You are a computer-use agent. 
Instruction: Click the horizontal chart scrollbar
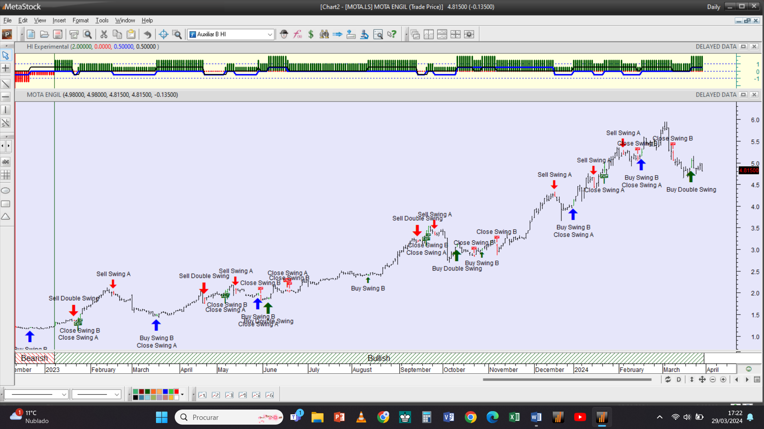(x=567, y=380)
